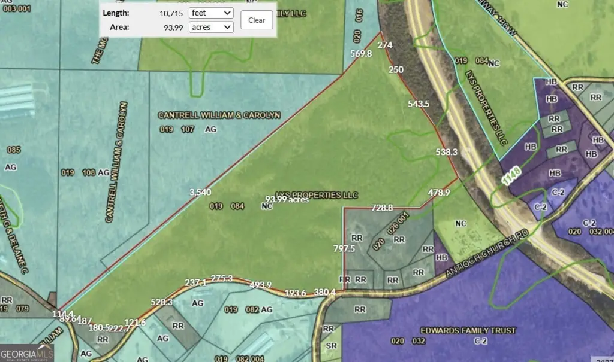Image resolution: width=614 pixels, height=362 pixels.
Task: Open the Length unit dropdown showing feet
Action: tap(211, 13)
